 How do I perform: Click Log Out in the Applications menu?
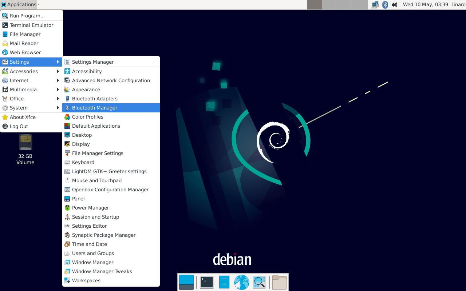(x=19, y=126)
